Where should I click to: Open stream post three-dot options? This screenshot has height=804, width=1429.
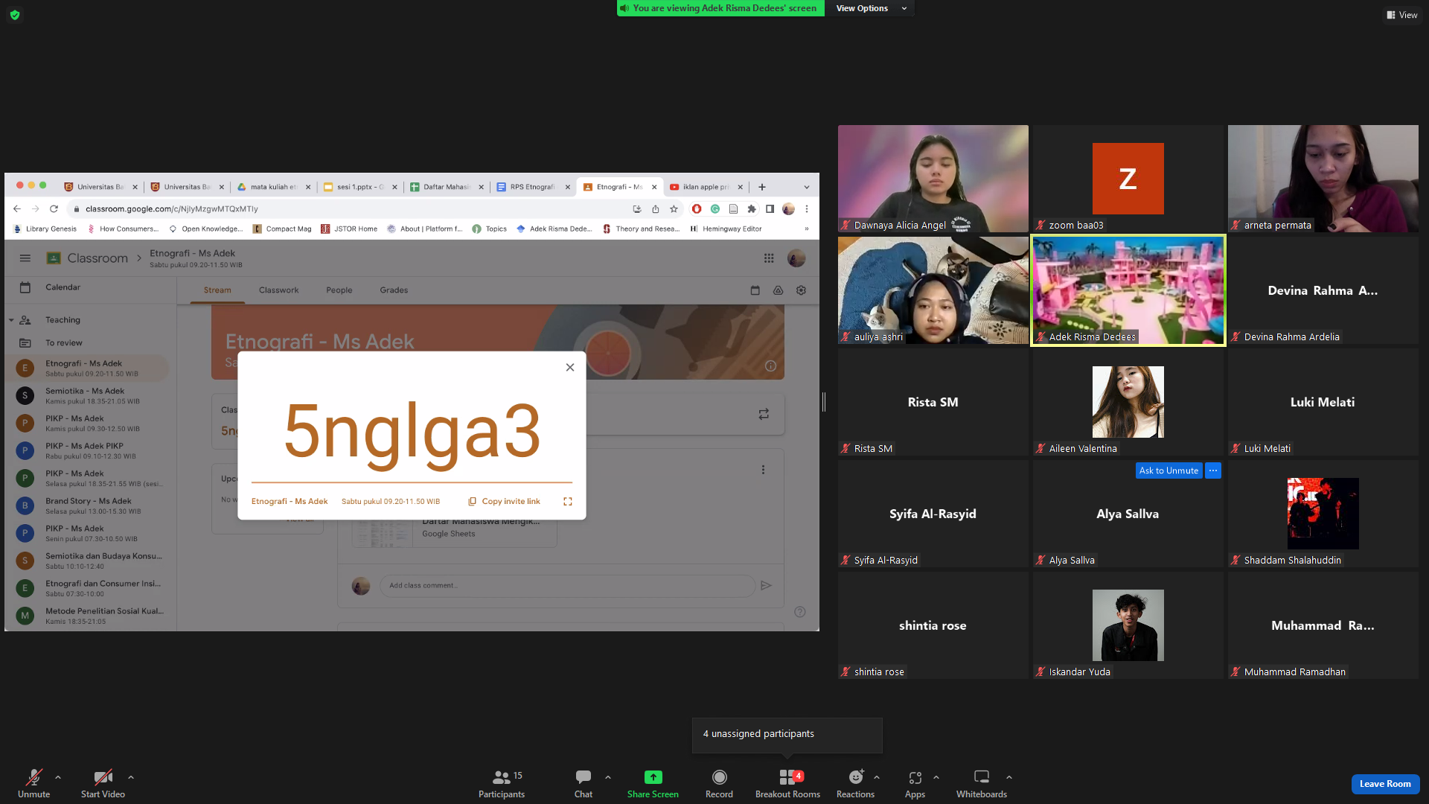(x=763, y=470)
